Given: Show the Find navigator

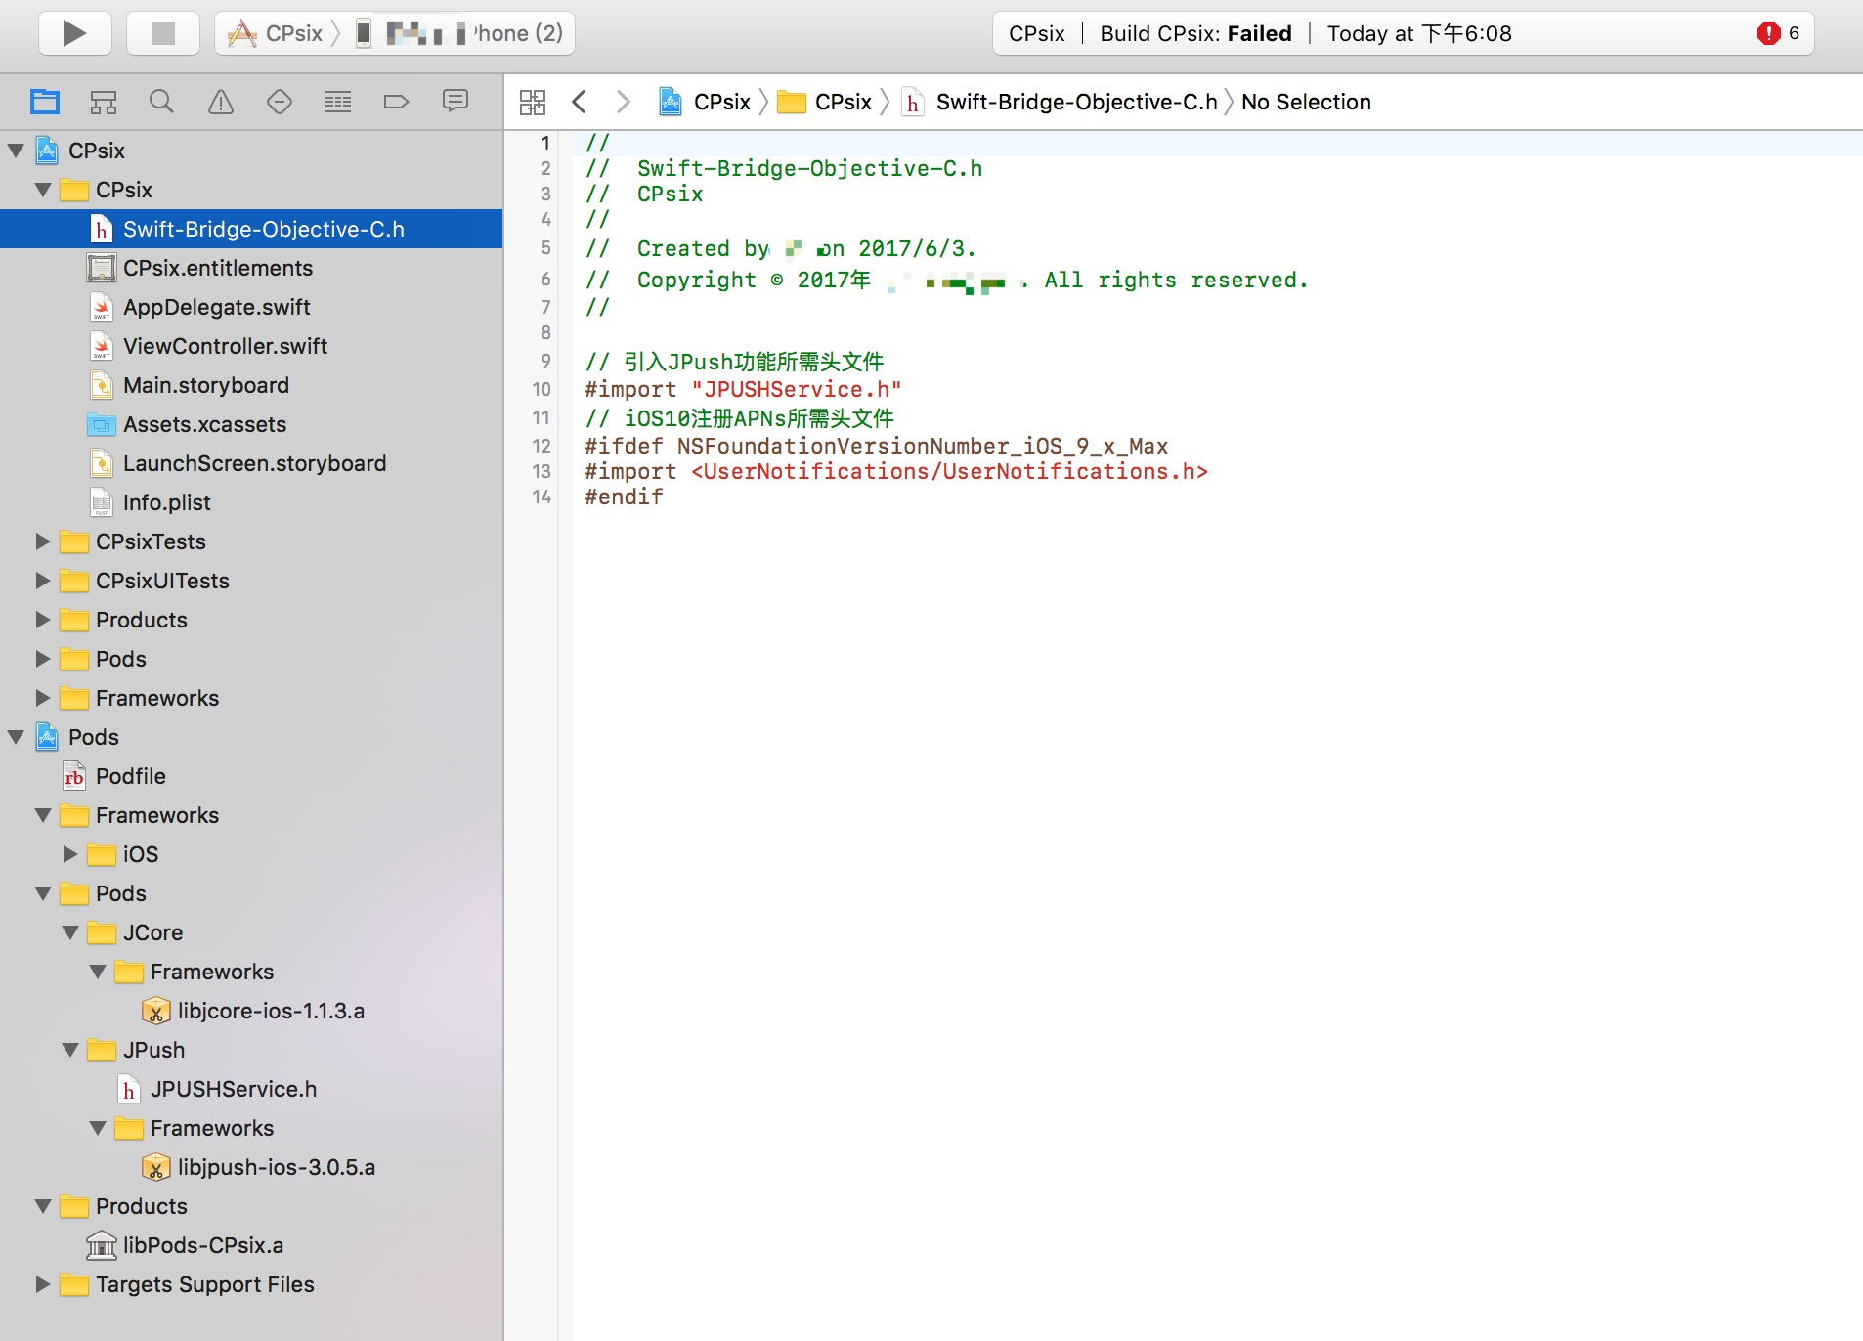Looking at the screenshot, I should pos(162,102).
